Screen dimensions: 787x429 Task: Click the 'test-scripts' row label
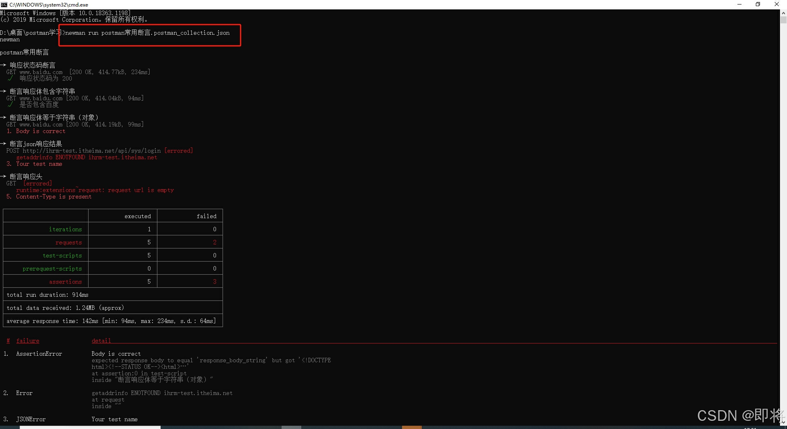click(x=62, y=255)
